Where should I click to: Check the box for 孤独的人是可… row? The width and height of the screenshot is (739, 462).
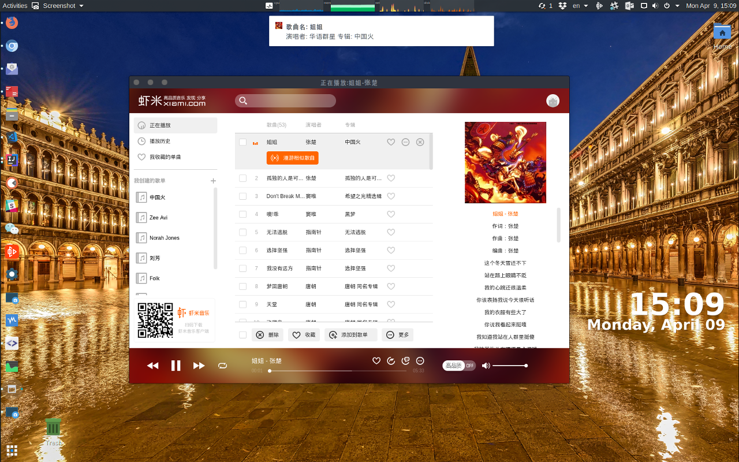tap(243, 178)
